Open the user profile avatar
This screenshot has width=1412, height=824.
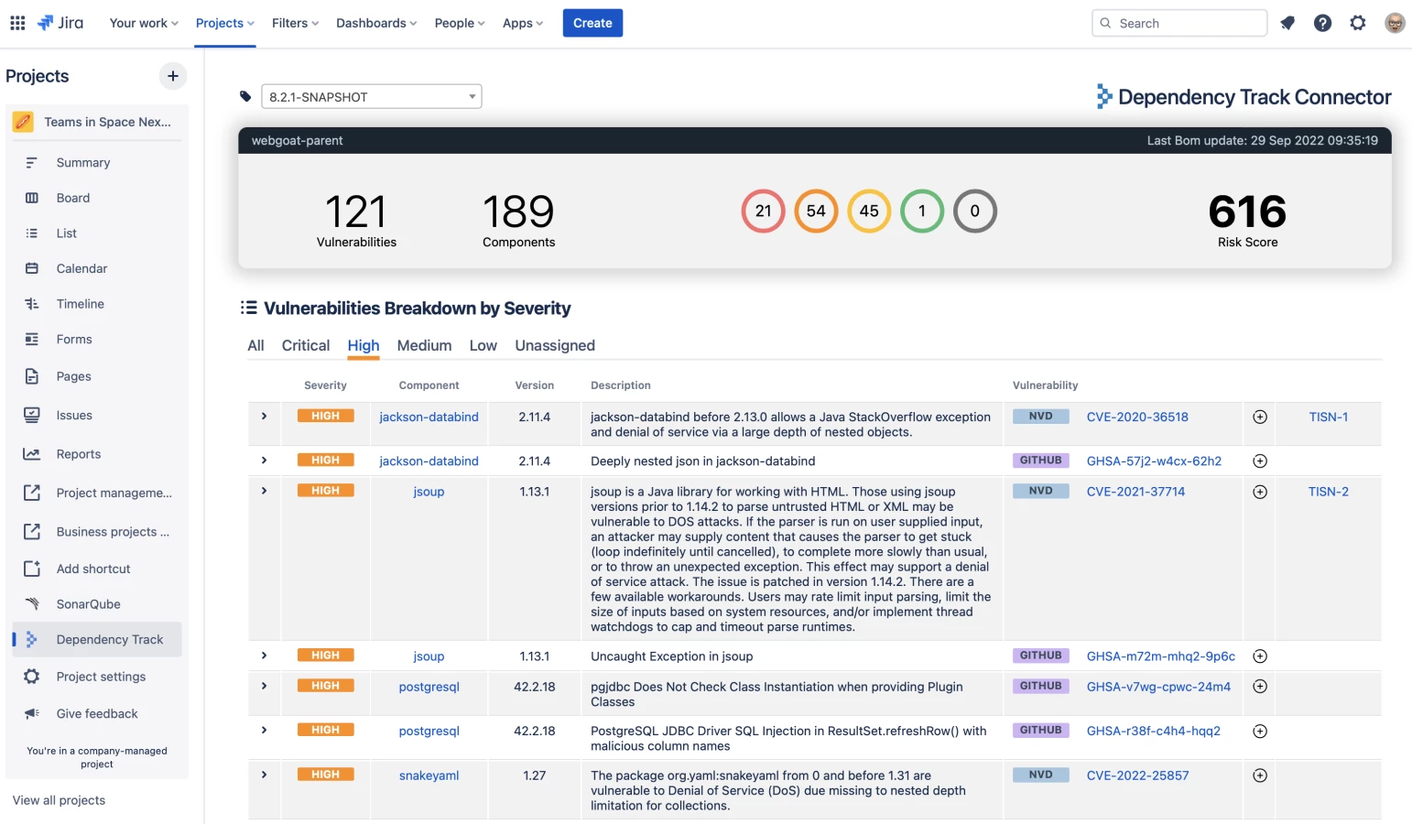click(x=1395, y=23)
